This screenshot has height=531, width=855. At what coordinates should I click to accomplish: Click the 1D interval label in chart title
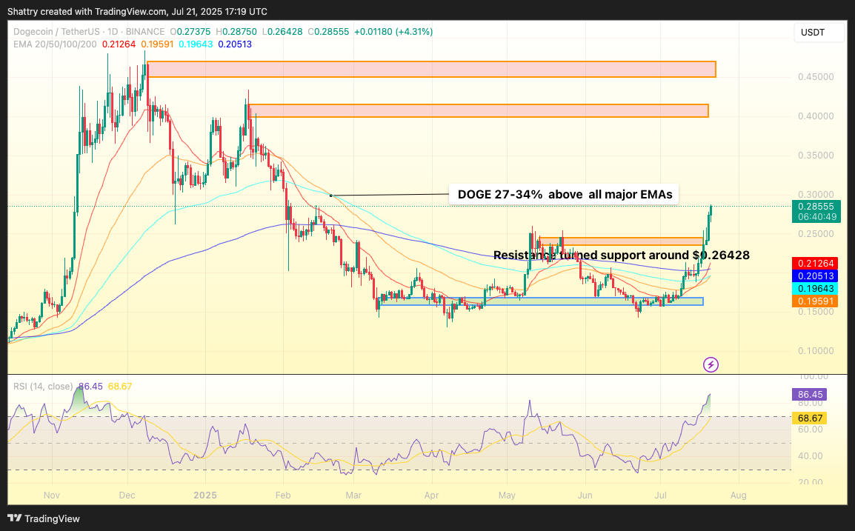(x=112, y=32)
